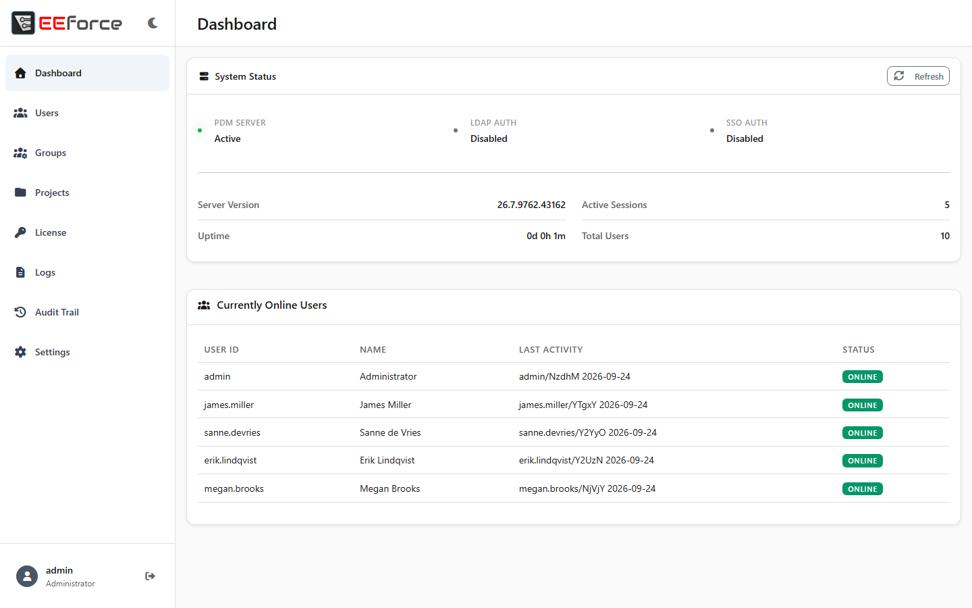Click the PDM Server green status dot
This screenshot has width=972, height=608.
click(200, 130)
